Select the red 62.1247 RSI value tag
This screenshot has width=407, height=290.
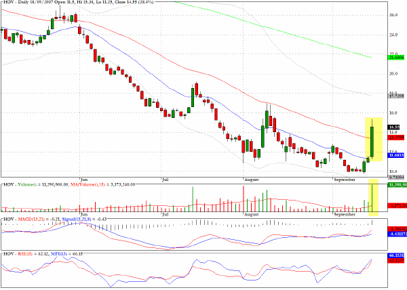(x=396, y=260)
